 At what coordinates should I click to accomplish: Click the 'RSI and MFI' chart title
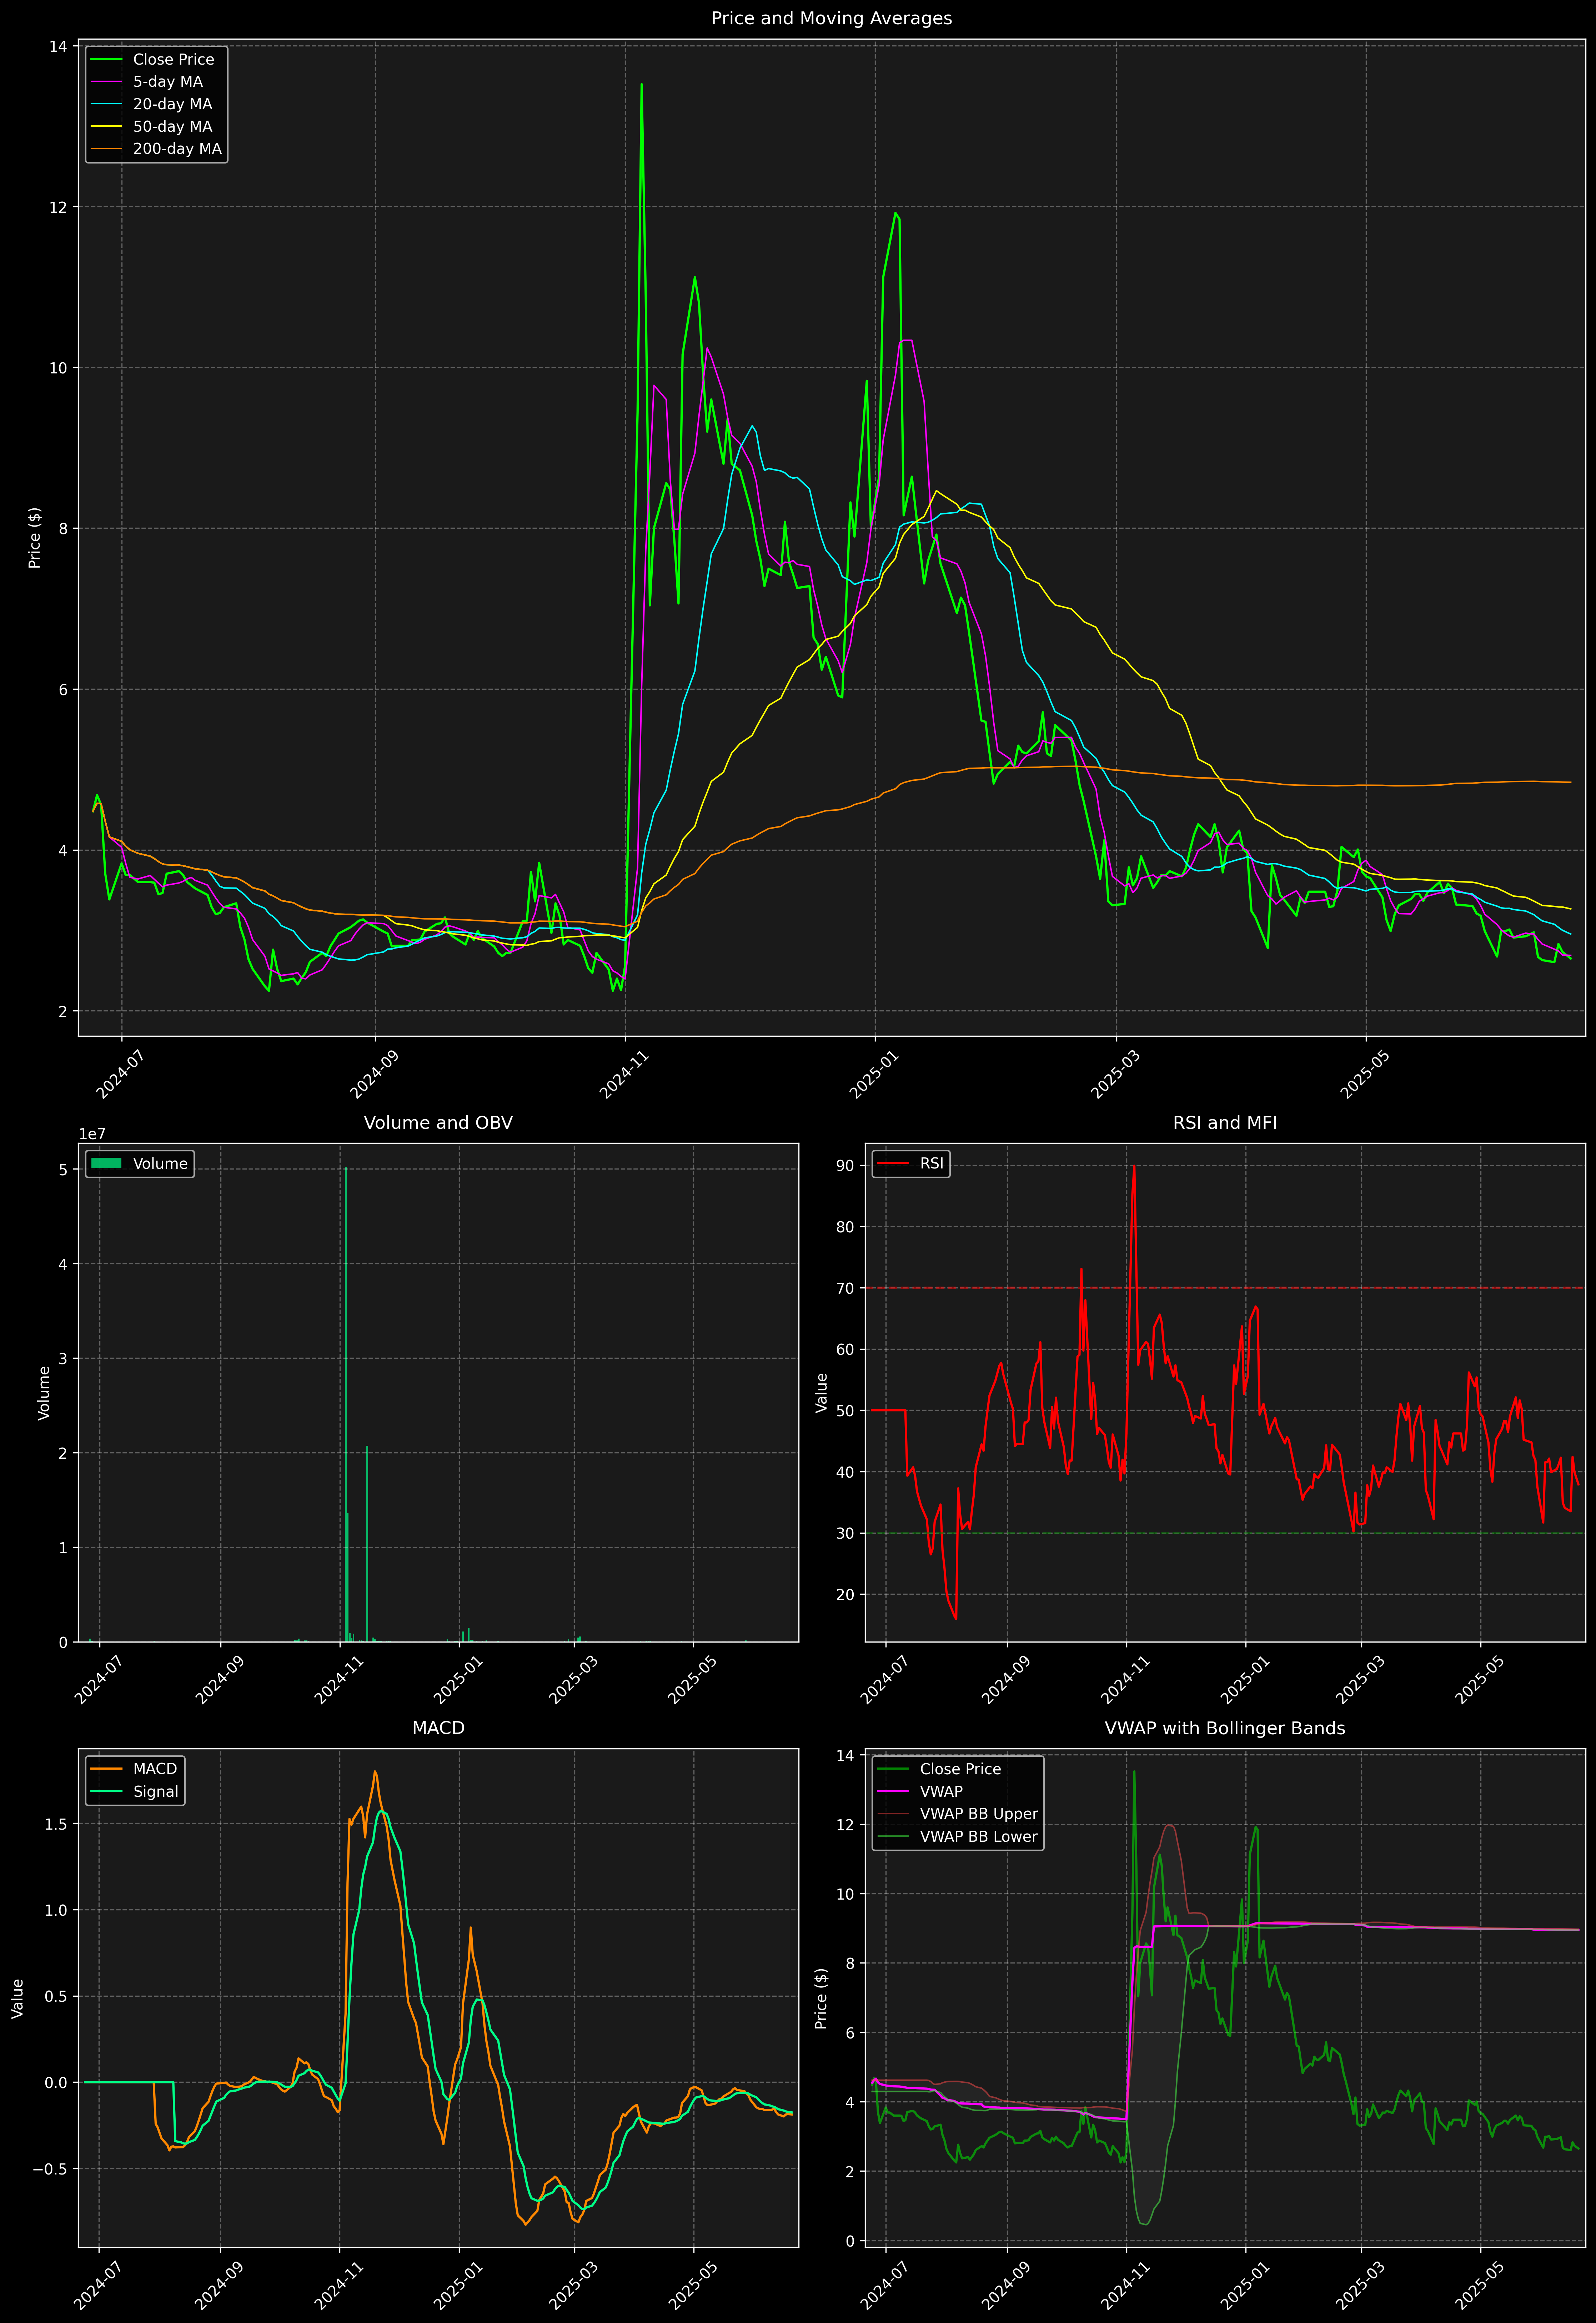[x=1225, y=1122]
